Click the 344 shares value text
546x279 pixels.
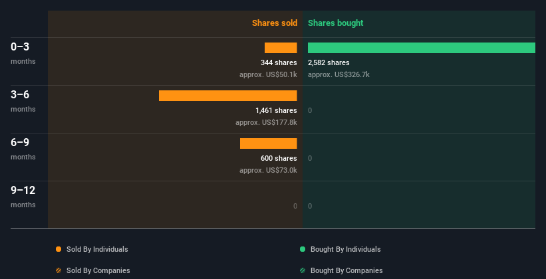[279, 62]
